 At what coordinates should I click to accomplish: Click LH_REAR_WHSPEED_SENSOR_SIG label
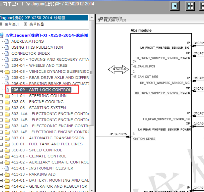tap(167, 119)
